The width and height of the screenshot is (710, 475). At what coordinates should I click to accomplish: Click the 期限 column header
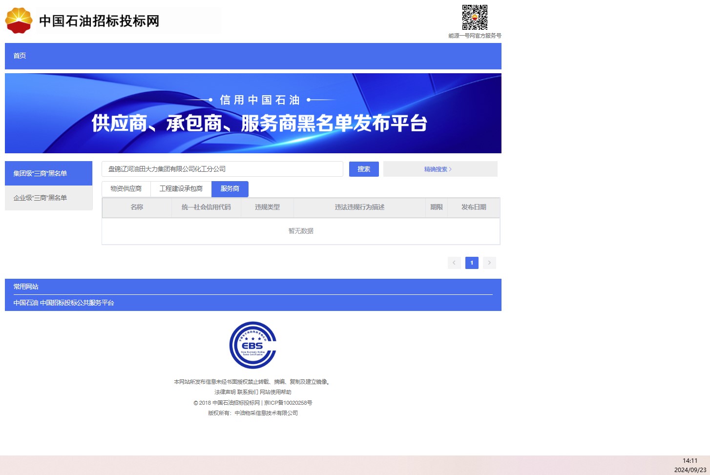tap(437, 207)
